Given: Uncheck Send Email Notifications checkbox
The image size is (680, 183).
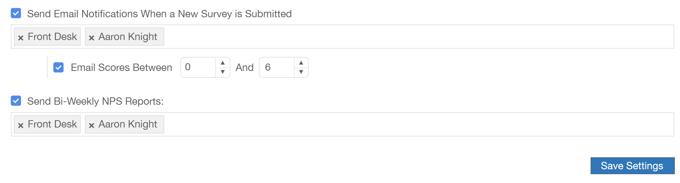Looking at the screenshot, I should [16, 13].
